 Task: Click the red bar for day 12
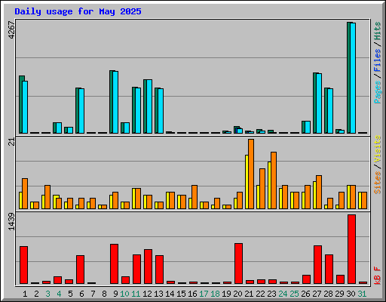148,267
